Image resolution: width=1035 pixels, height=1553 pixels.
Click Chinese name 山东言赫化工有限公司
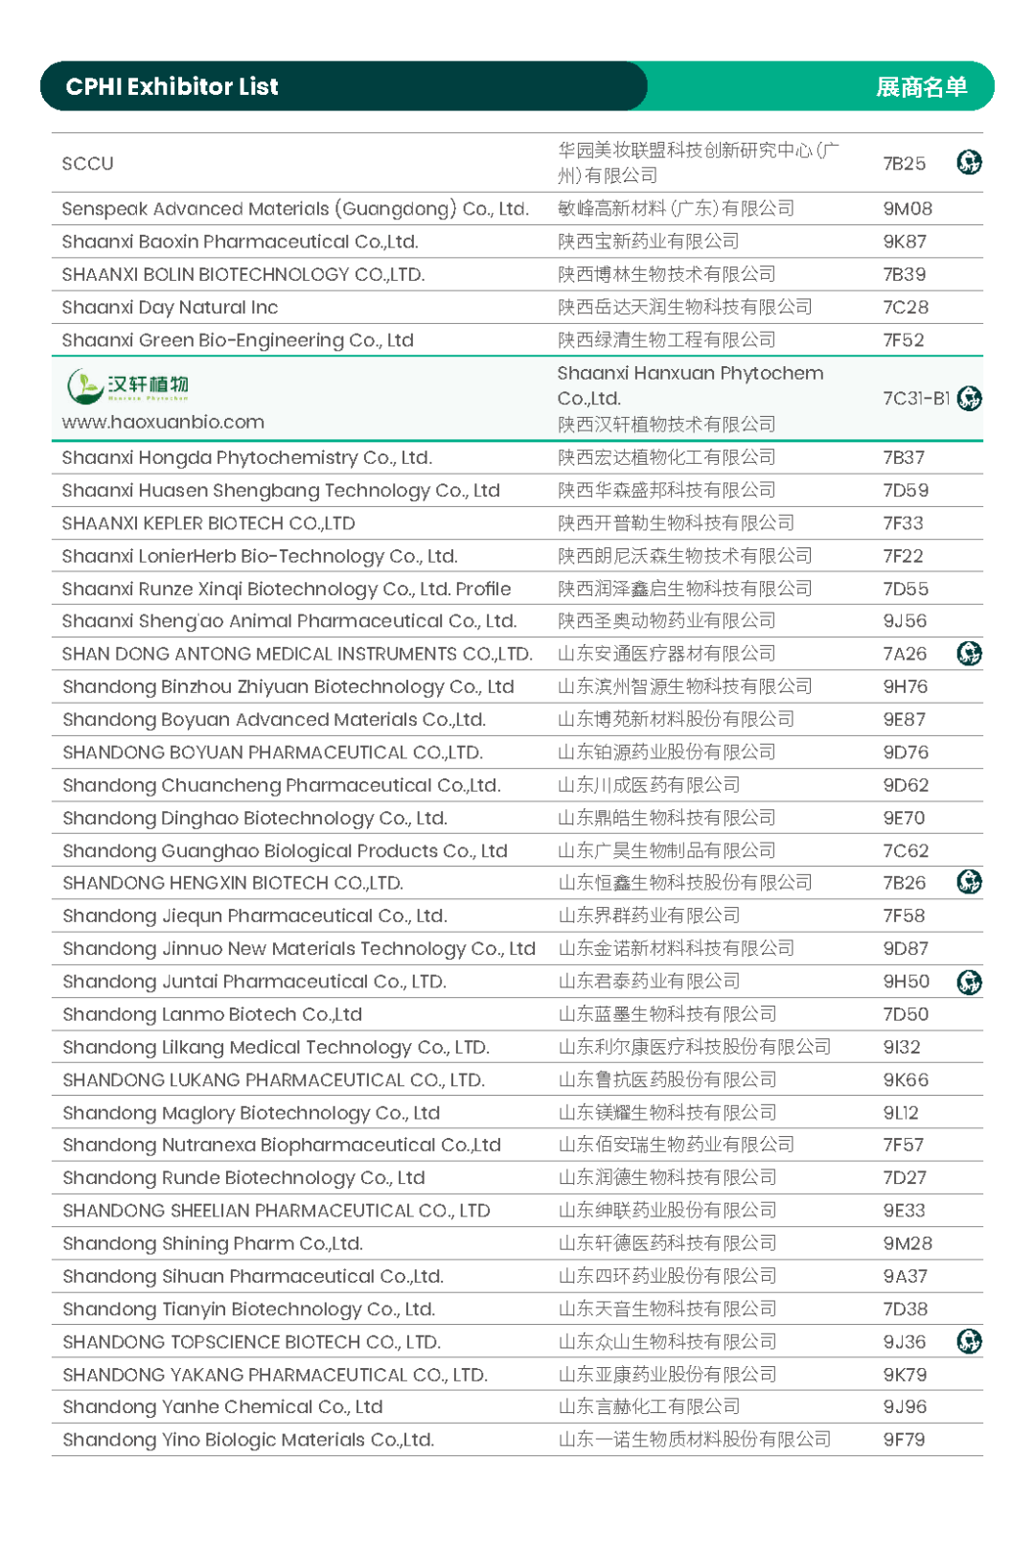[x=649, y=1407]
